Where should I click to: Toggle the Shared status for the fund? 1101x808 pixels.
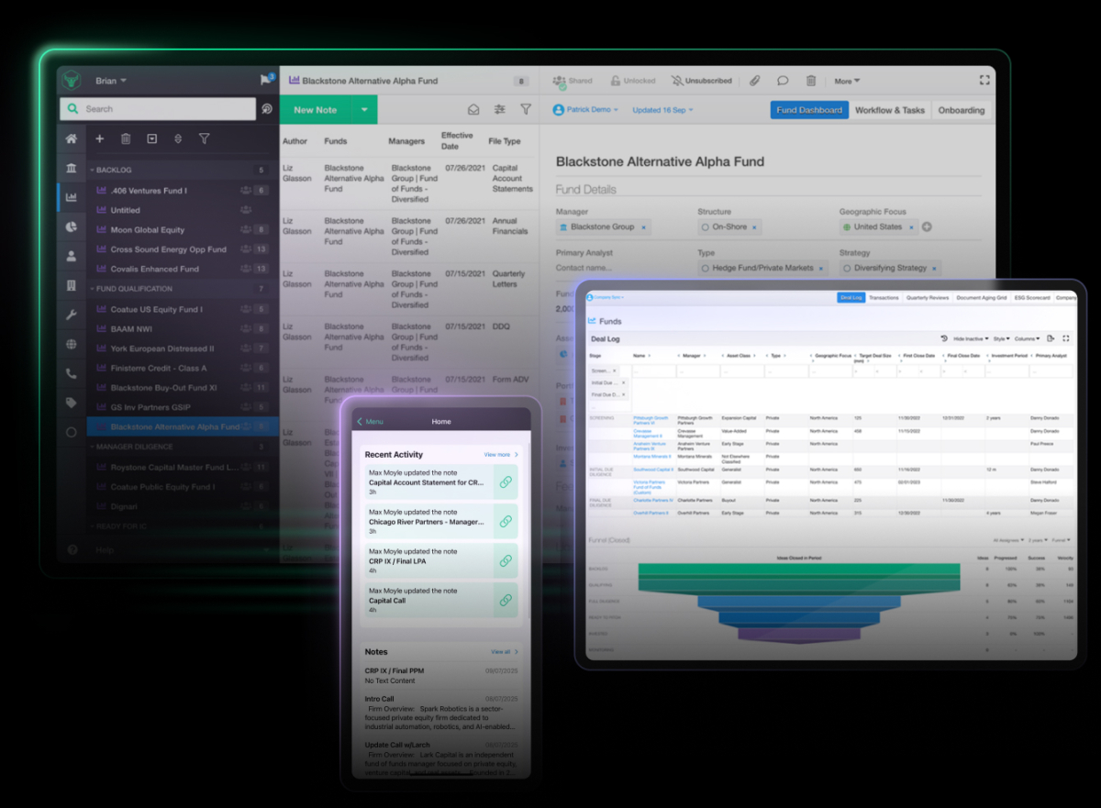coord(573,81)
